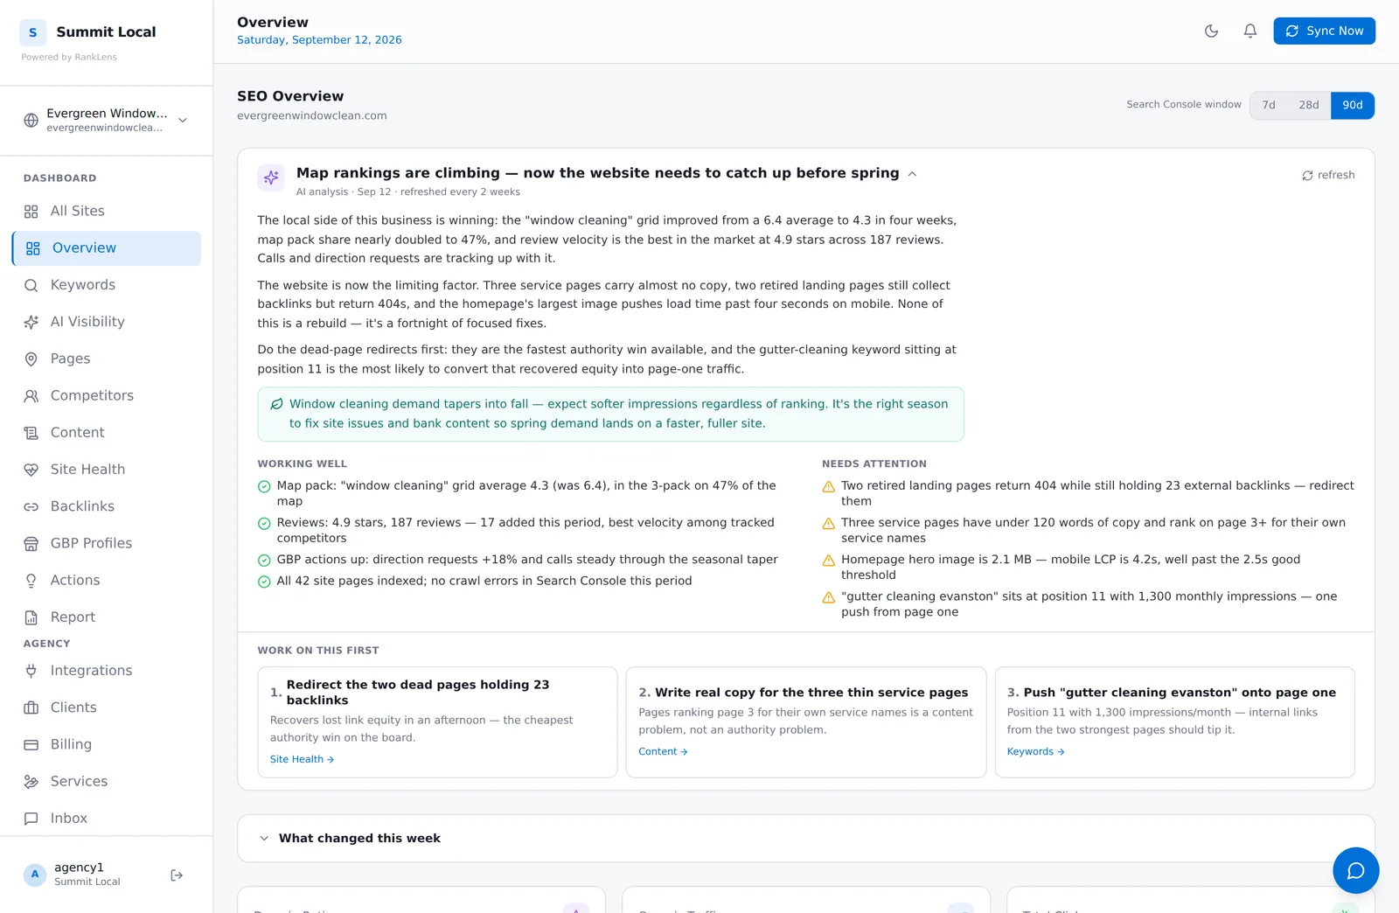Open the Competitors people icon

point(31,395)
